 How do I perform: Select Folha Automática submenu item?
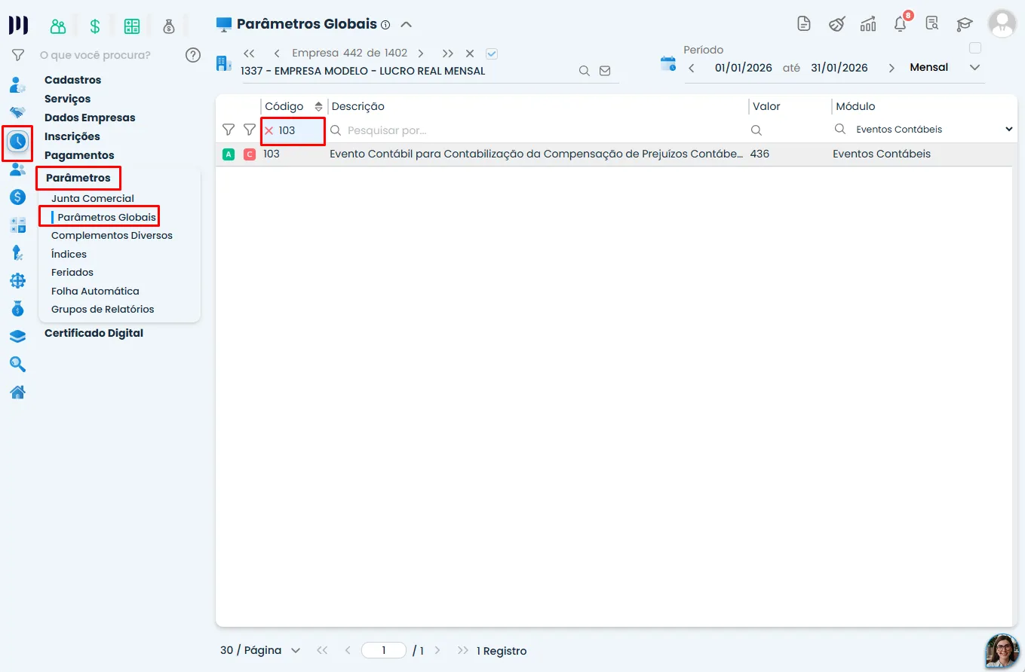[x=95, y=291]
